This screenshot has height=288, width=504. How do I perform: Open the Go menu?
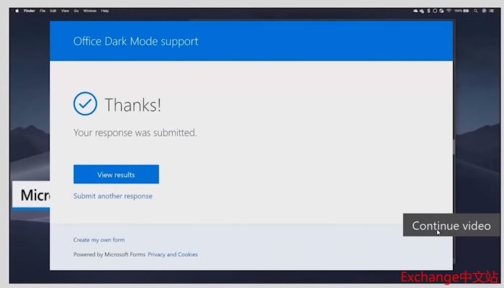[x=76, y=11]
